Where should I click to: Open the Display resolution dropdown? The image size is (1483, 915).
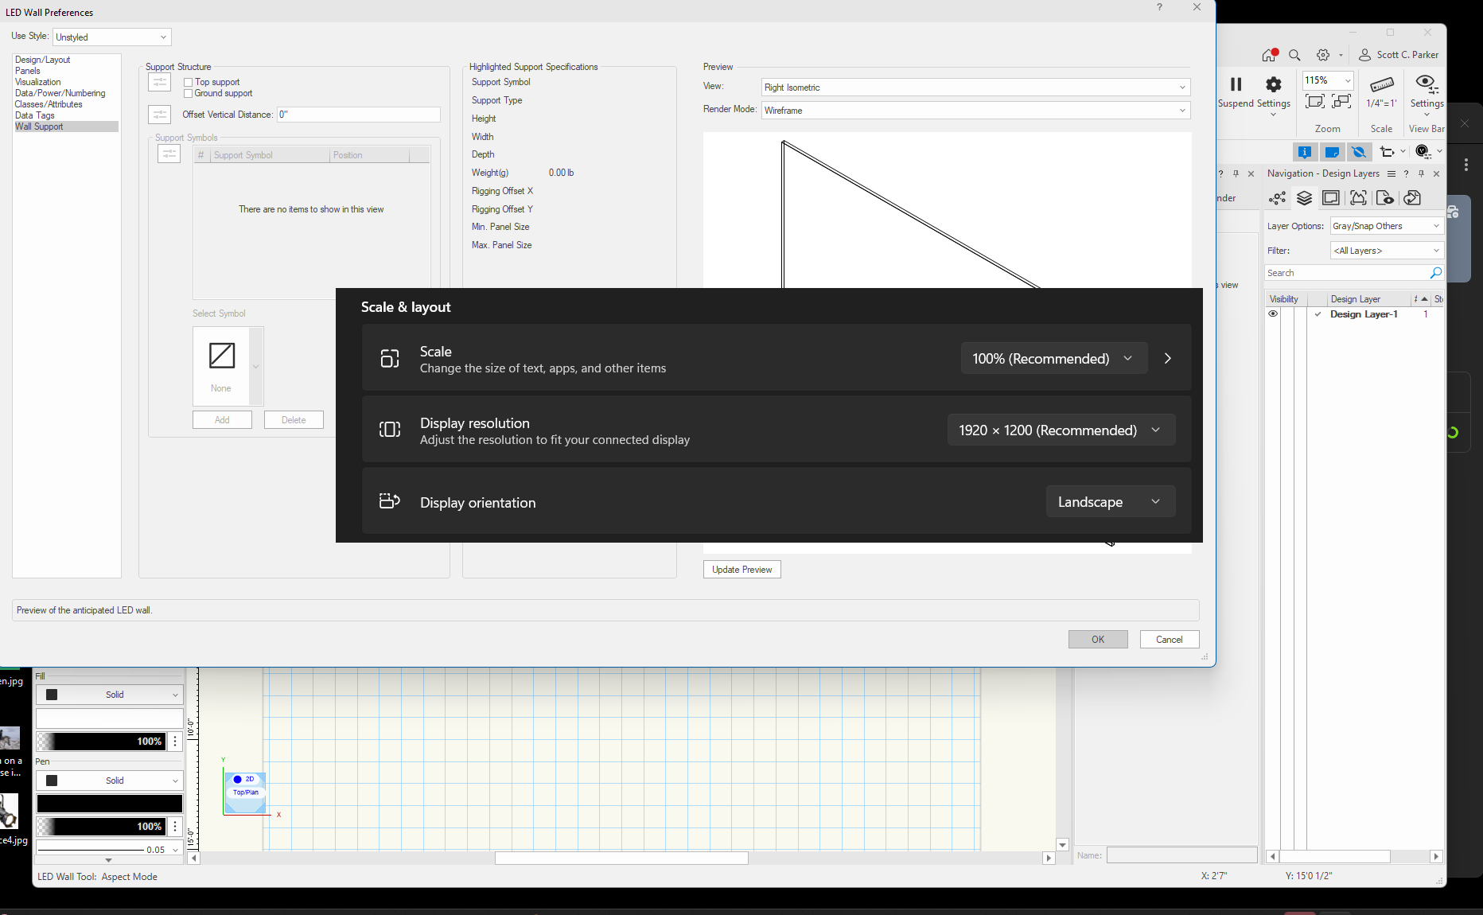point(1061,430)
